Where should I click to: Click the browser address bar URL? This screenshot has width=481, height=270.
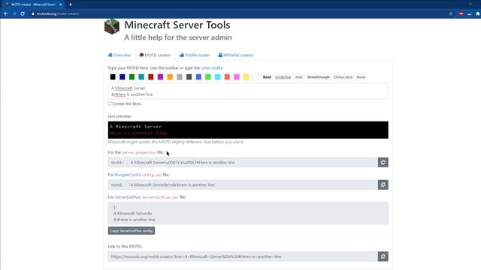(x=58, y=13)
